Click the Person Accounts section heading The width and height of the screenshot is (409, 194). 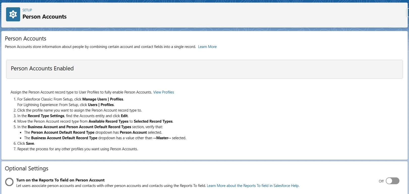click(26, 38)
